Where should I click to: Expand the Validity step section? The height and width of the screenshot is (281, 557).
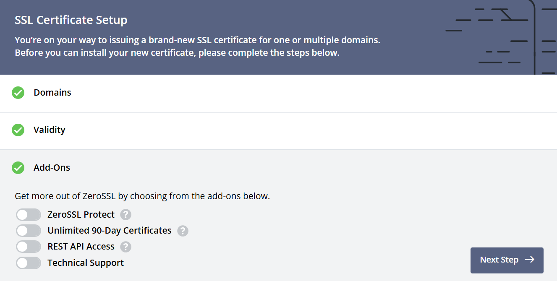tap(50, 130)
